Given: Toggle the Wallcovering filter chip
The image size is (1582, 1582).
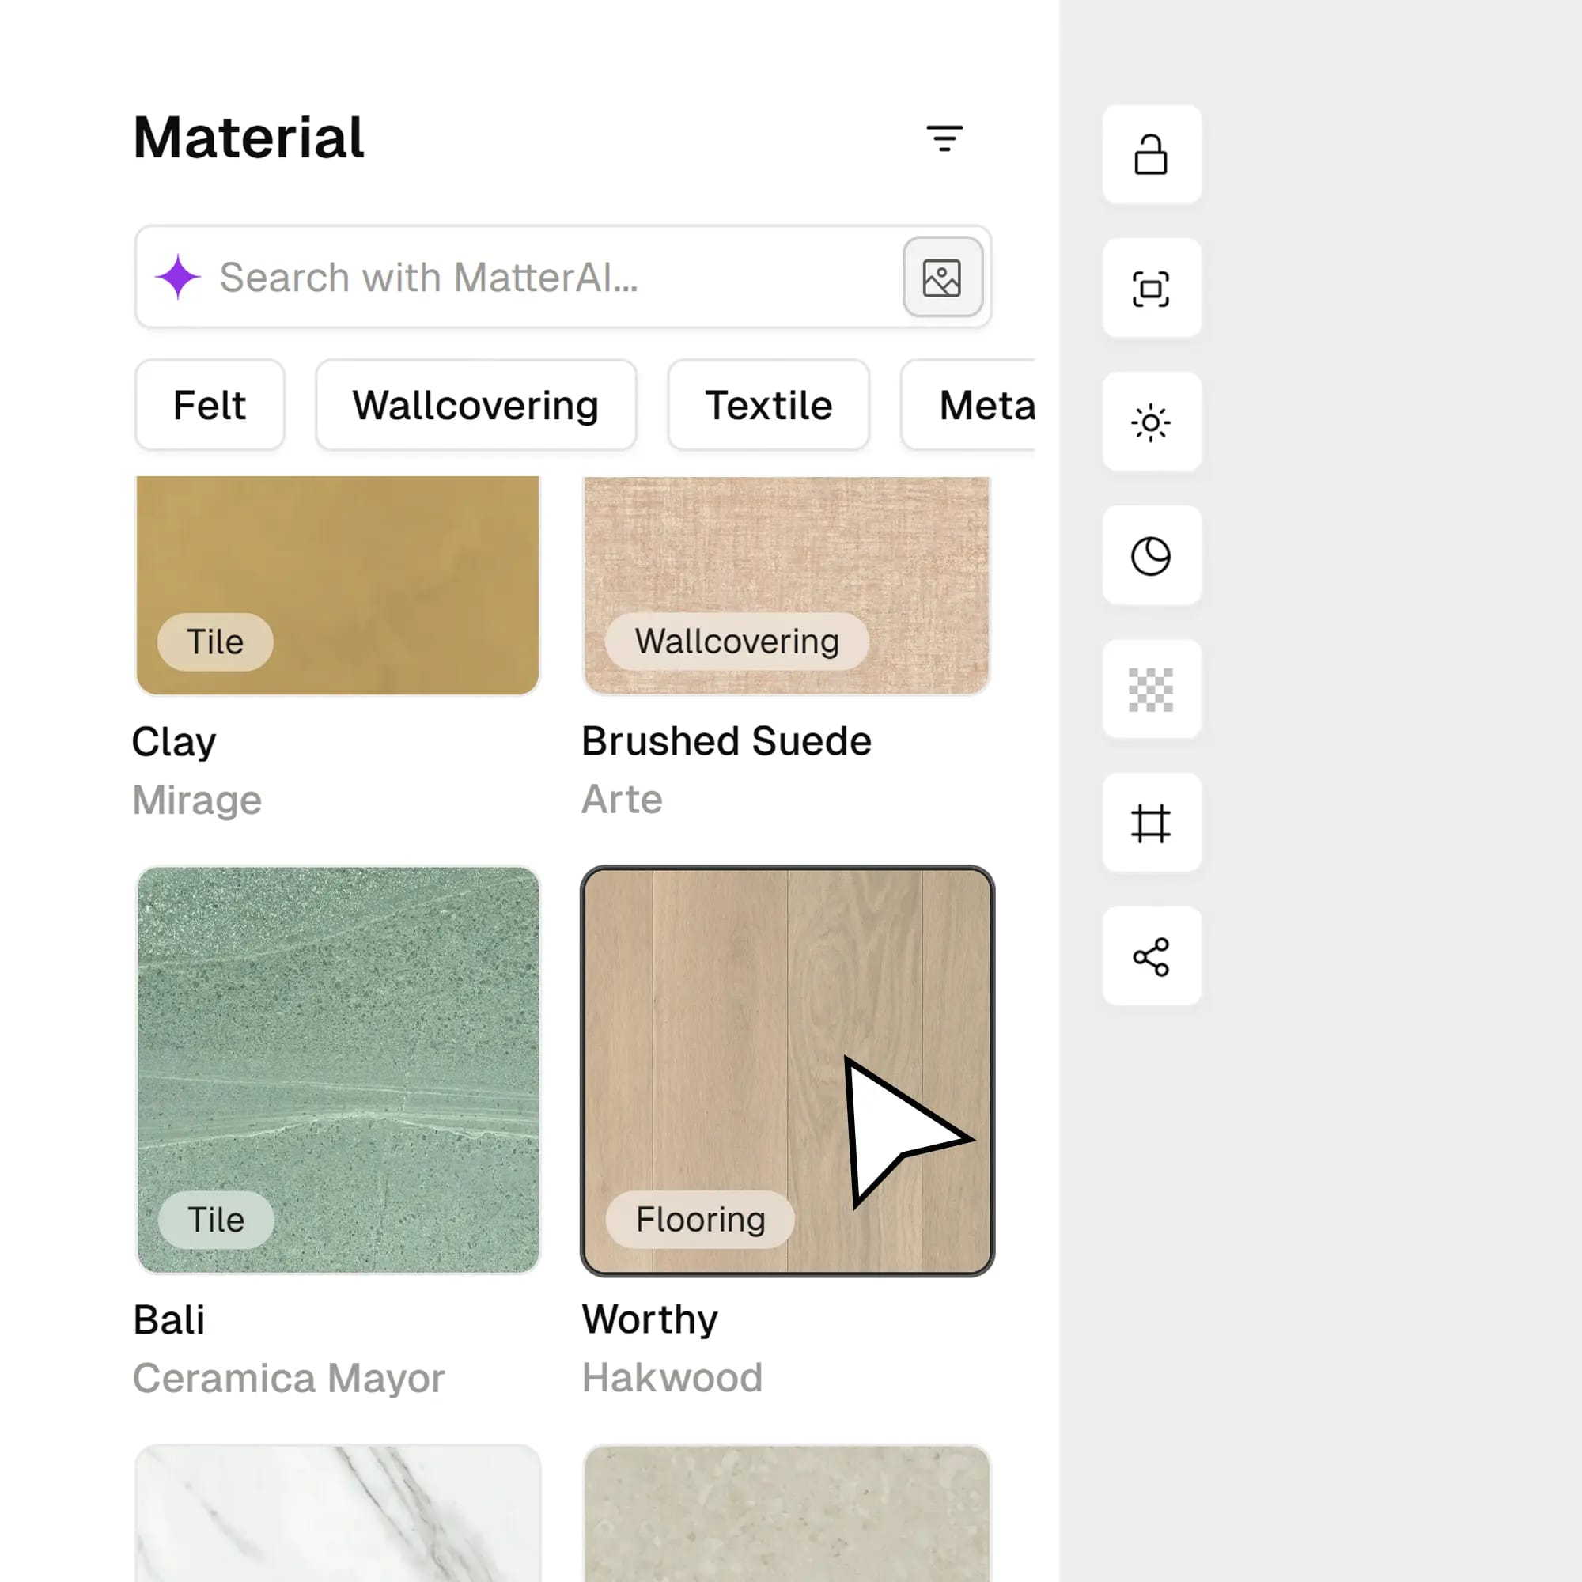Looking at the screenshot, I should point(475,404).
